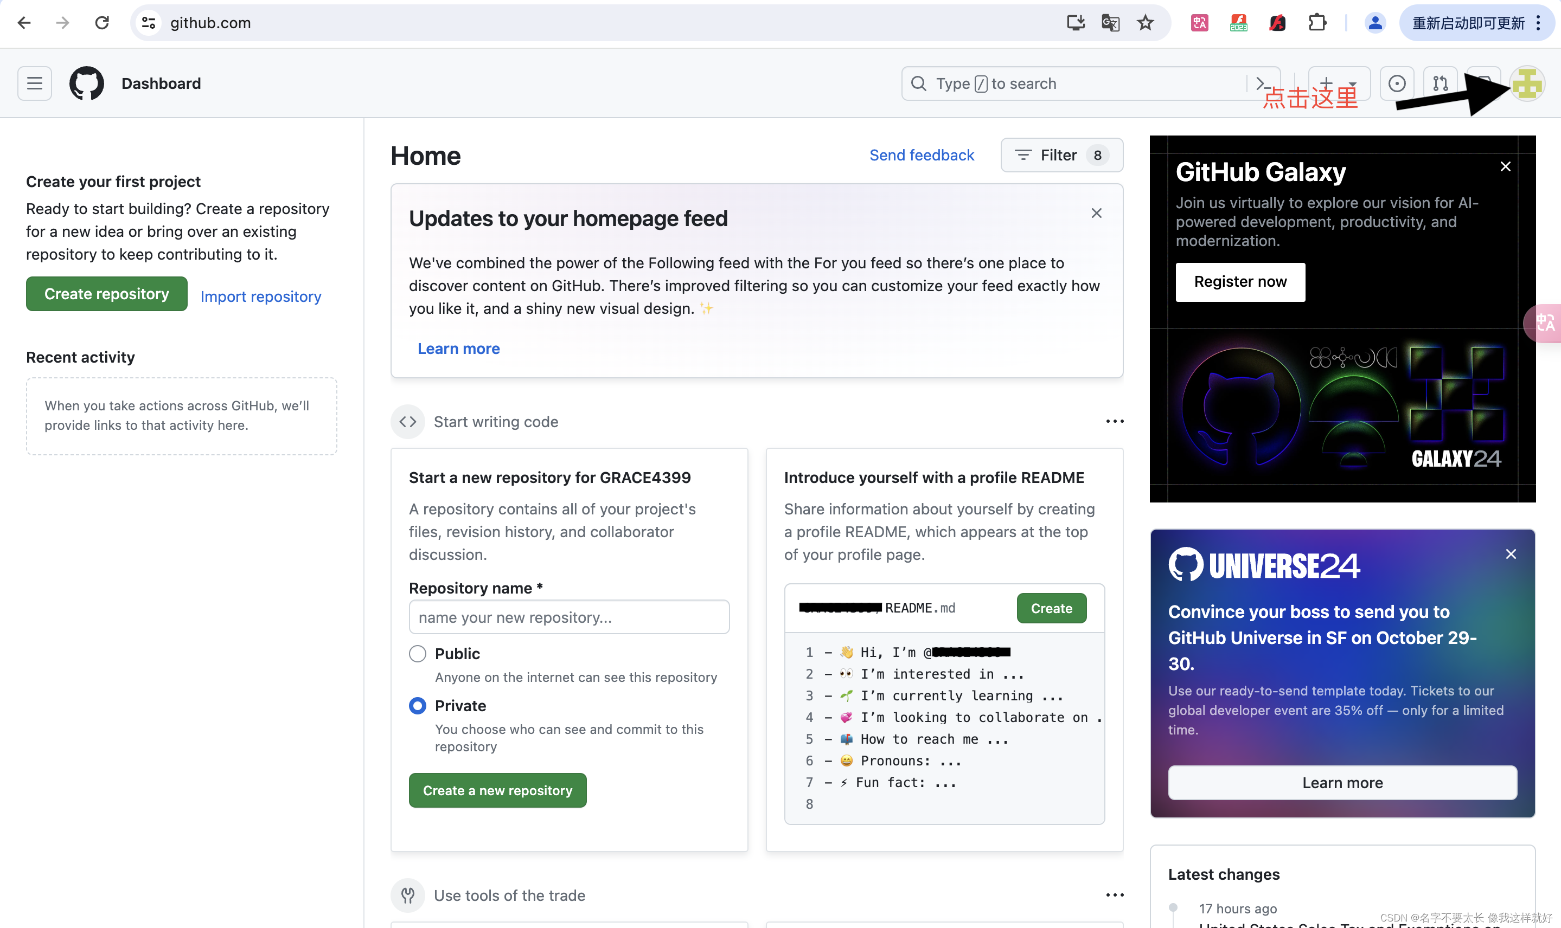Follow Learn more link in feed update

point(459,349)
